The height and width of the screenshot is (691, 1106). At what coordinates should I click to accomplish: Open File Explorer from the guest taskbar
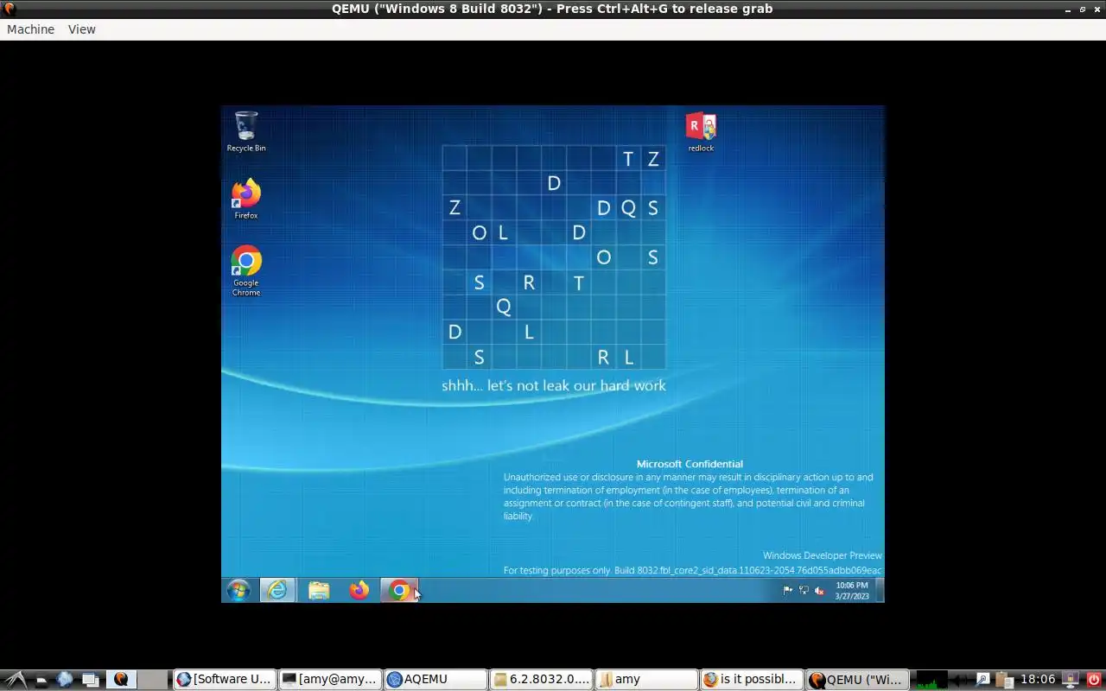tap(319, 590)
